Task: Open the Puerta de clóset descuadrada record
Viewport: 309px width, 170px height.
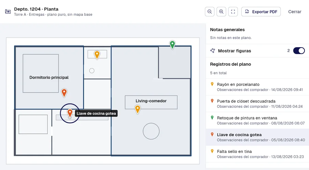Action: pos(257,104)
